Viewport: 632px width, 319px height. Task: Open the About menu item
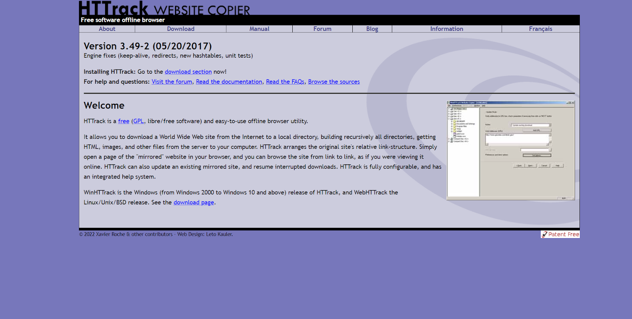click(x=107, y=29)
